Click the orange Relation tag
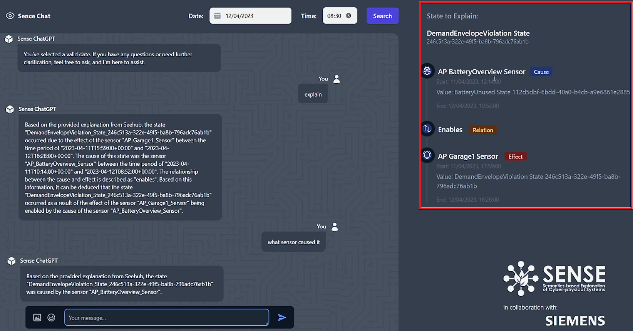This screenshot has width=633, height=331. tap(483, 130)
